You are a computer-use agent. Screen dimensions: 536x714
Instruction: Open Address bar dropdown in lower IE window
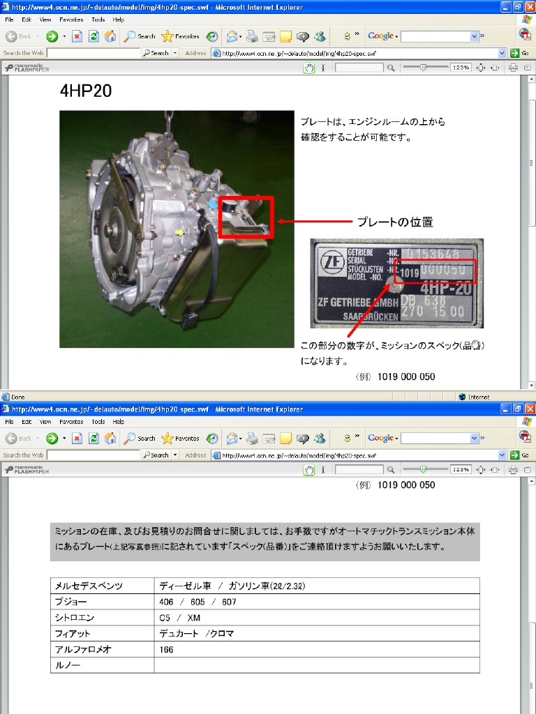pos(502,455)
